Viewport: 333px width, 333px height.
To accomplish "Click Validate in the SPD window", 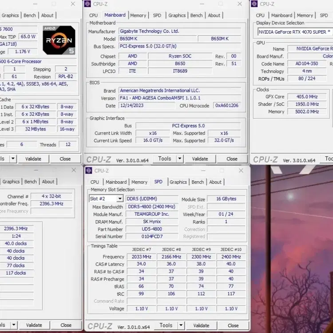I will coord(201,325).
